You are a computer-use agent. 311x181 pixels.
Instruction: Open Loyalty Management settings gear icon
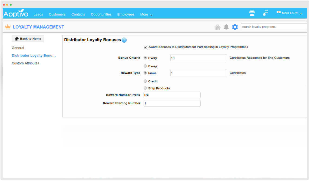pyautogui.click(x=235, y=27)
